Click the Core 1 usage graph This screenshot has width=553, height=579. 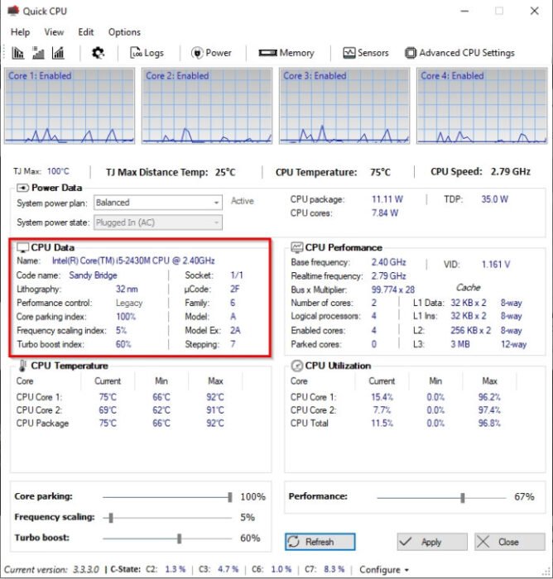[70, 106]
